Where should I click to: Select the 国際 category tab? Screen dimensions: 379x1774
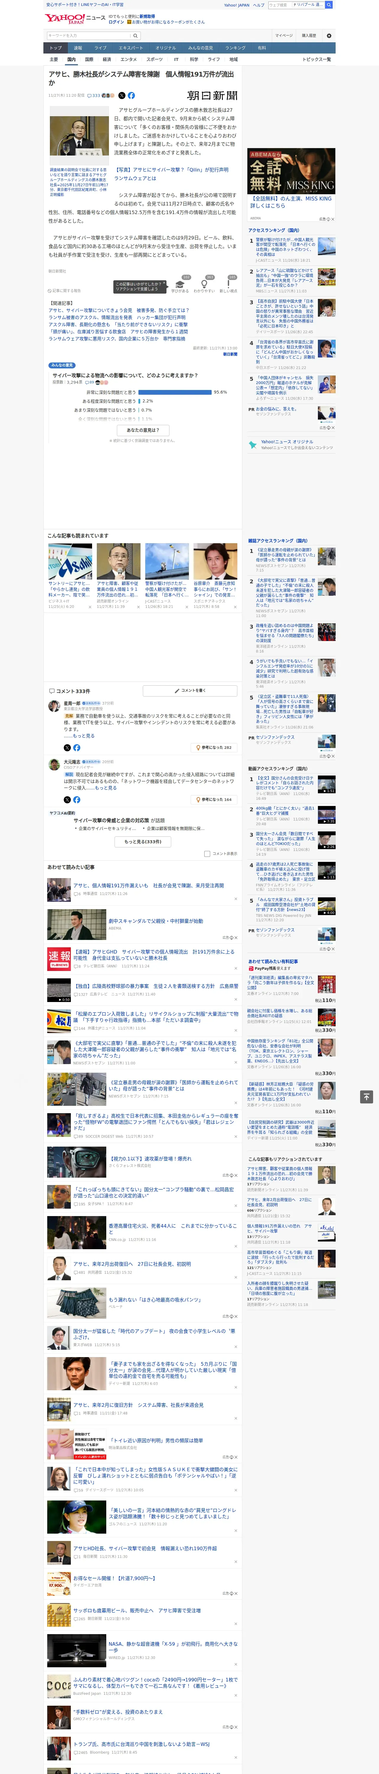[x=89, y=59]
